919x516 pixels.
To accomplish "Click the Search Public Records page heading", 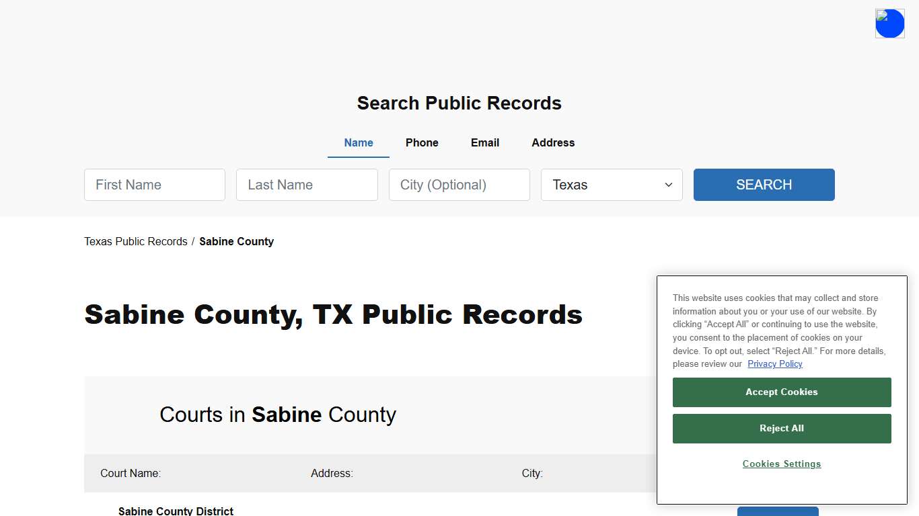I will pyautogui.click(x=459, y=103).
